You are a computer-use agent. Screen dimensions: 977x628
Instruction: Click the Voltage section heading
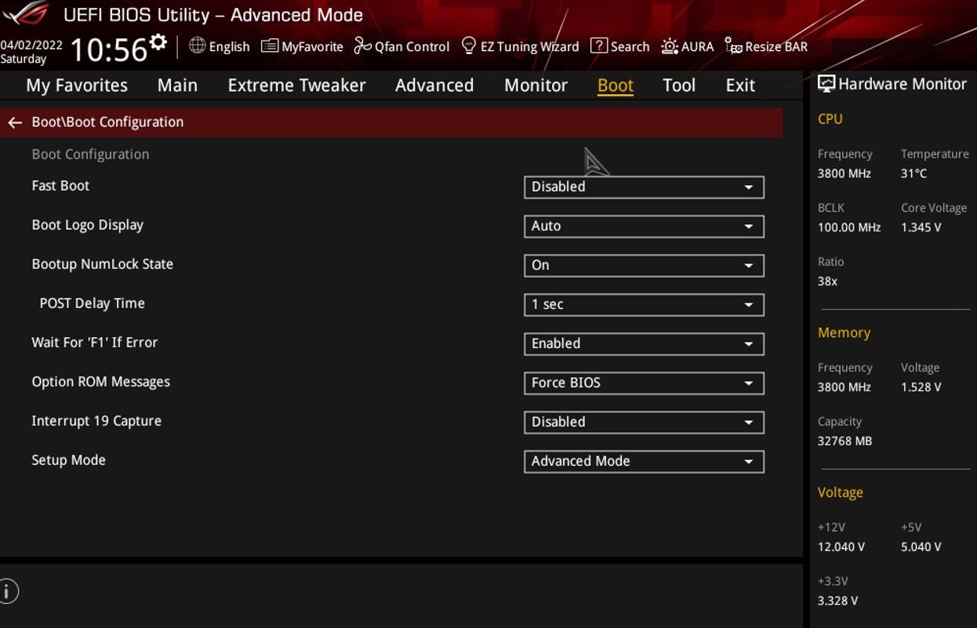tap(841, 492)
